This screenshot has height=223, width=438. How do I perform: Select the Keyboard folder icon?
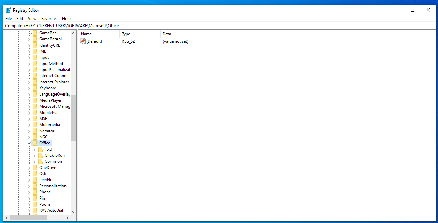click(35, 88)
